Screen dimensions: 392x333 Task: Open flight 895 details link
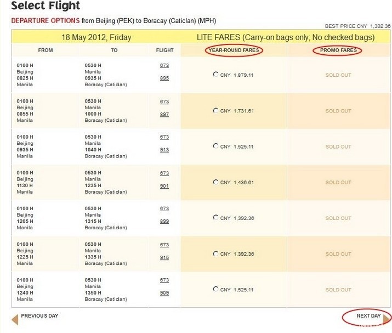point(164,78)
